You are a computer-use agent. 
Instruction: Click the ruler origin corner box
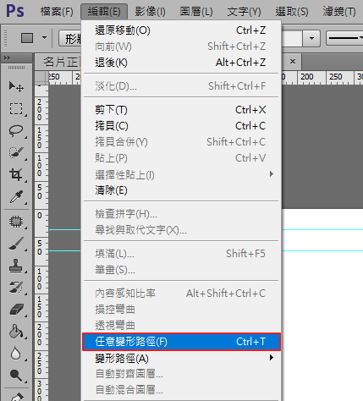pos(41,78)
